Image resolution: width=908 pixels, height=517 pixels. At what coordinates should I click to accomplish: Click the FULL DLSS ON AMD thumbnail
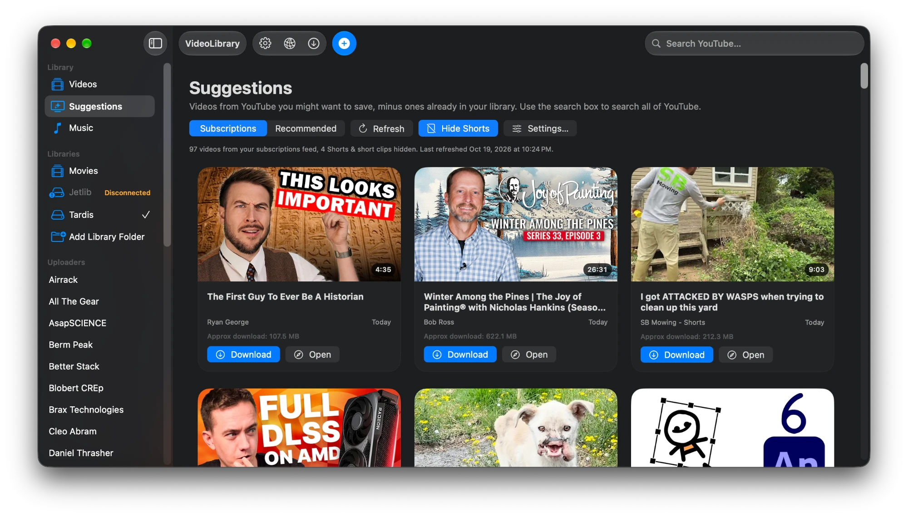(x=299, y=428)
